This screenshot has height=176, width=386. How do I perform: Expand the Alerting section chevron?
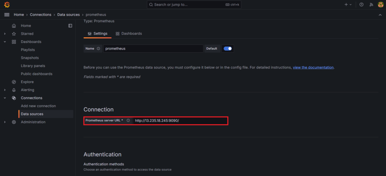point(5,90)
